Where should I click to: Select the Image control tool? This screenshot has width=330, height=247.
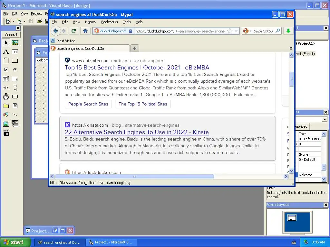6,124
